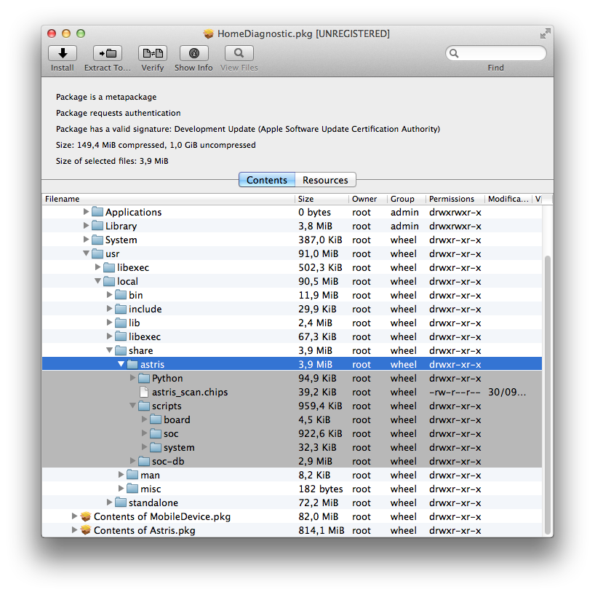Click the scripts folder icon

coord(144,406)
